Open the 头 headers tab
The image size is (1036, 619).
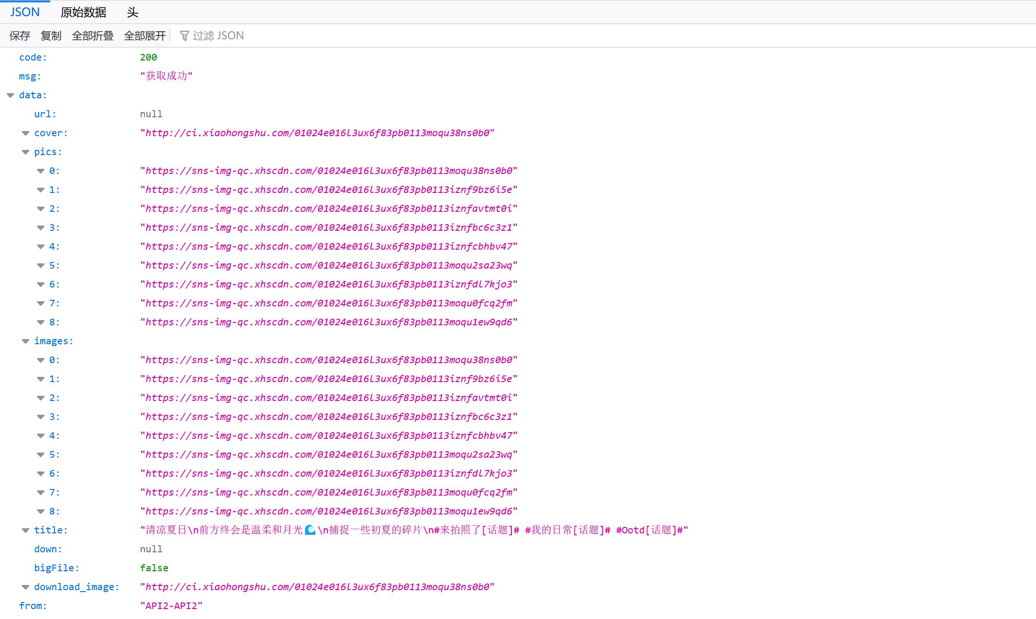[x=133, y=12]
